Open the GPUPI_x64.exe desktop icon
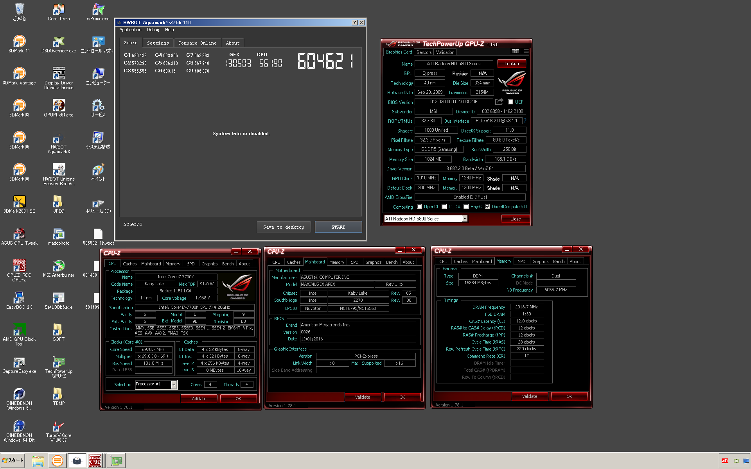751x469 pixels. point(59,108)
